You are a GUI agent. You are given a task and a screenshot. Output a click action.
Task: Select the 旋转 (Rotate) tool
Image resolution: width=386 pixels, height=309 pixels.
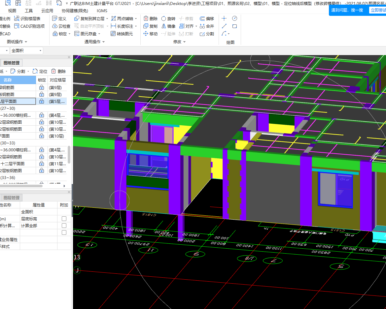[168, 19]
